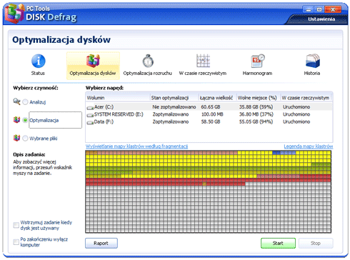Click the Raport button

[101, 243]
